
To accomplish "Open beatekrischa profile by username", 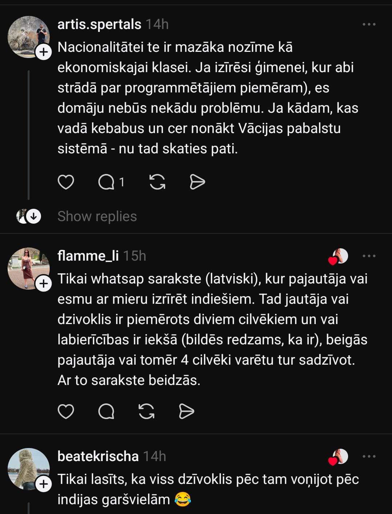I will click(x=98, y=456).
